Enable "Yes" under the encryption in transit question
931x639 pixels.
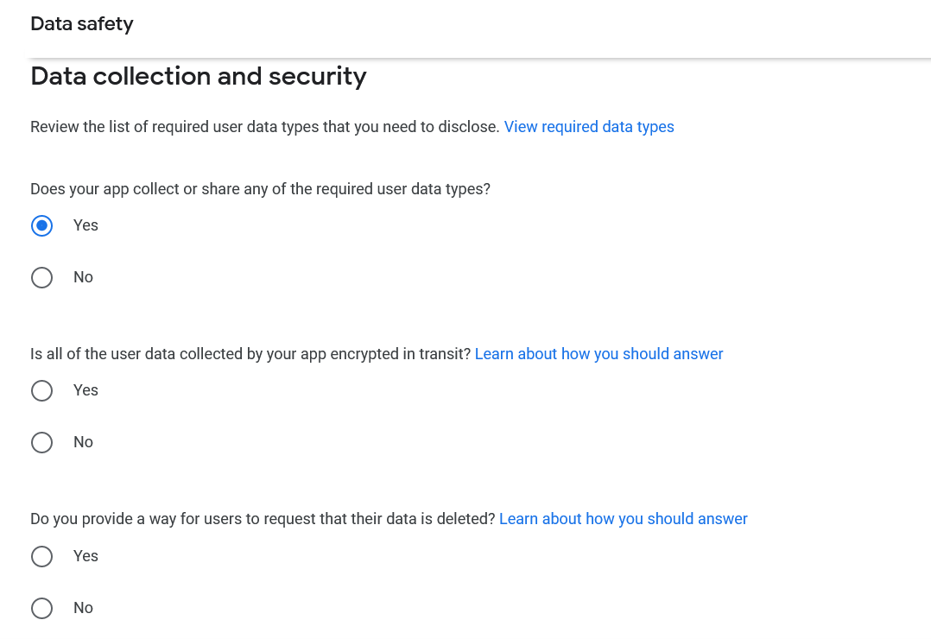point(41,390)
